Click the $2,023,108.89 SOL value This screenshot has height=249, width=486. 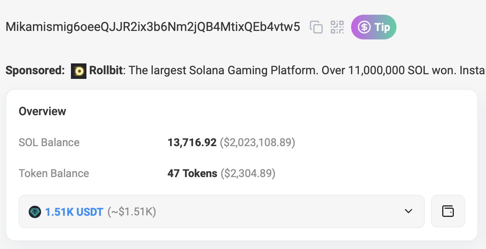257,143
